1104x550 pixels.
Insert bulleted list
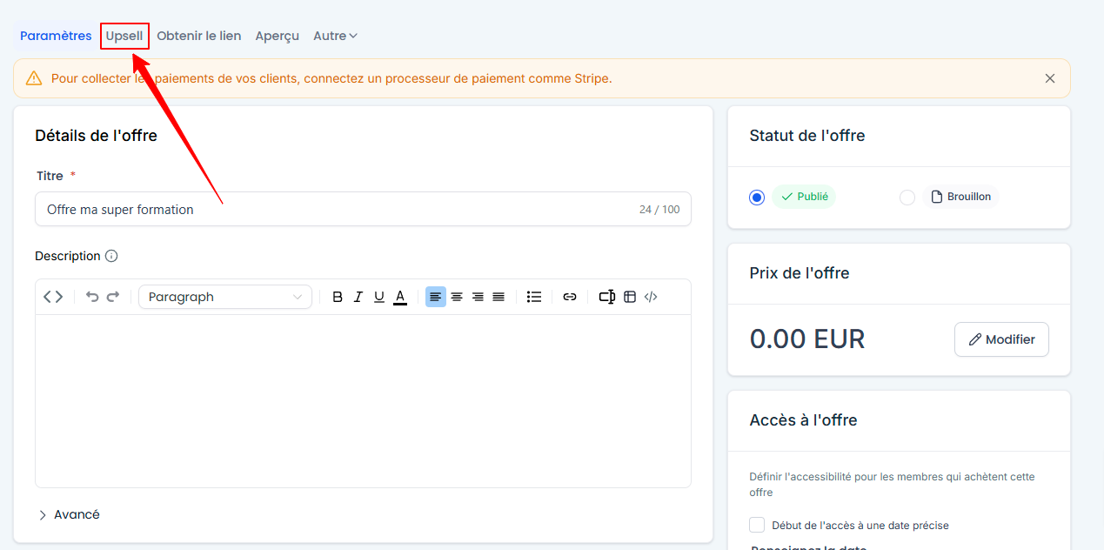(x=534, y=297)
